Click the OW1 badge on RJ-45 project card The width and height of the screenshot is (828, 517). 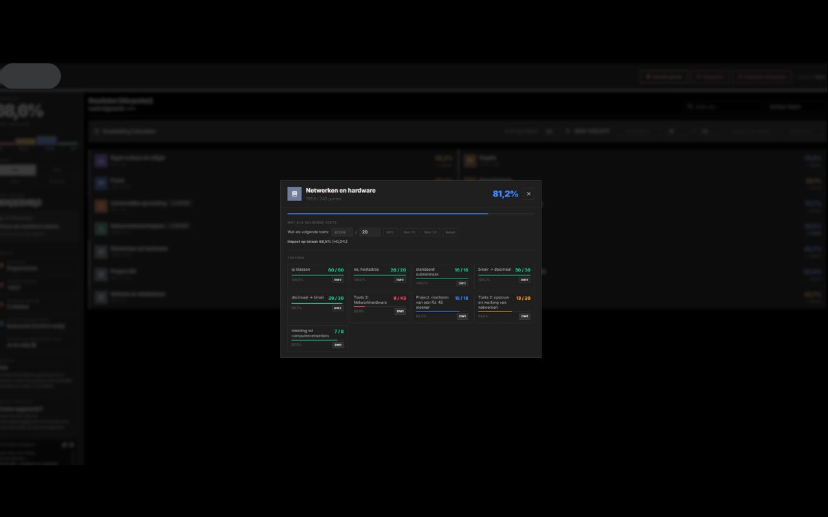462,317
